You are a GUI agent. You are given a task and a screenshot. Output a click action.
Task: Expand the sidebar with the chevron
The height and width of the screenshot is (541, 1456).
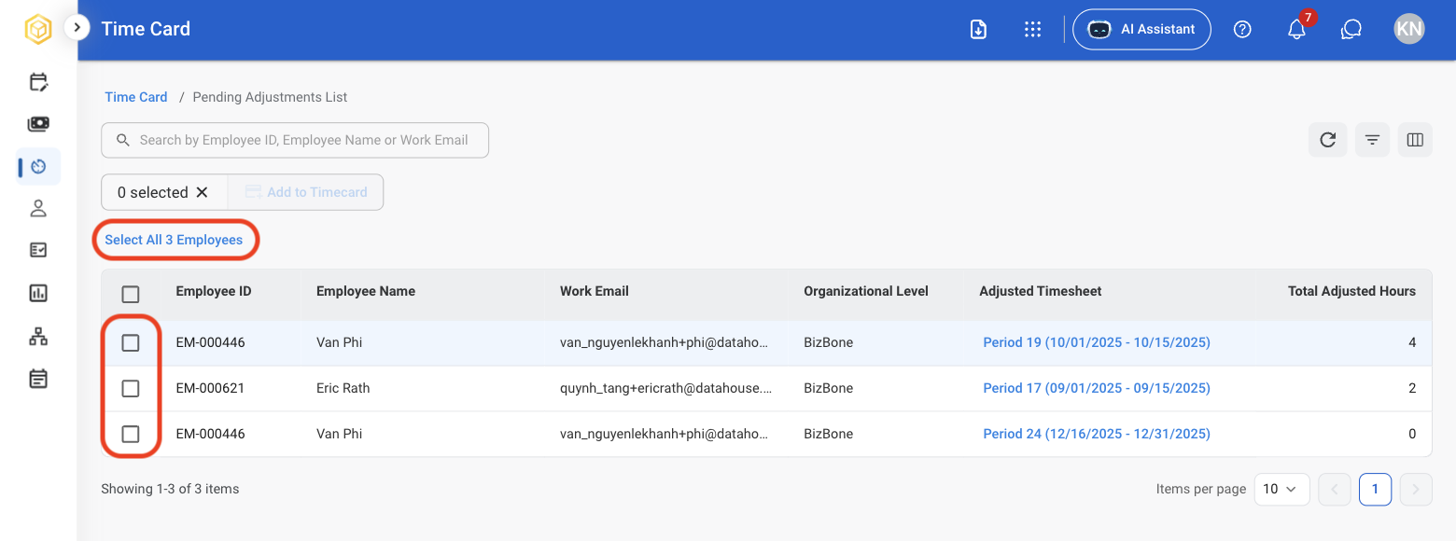(77, 28)
